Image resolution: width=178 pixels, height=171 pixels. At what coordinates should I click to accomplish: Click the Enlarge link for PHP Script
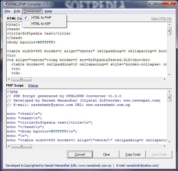[x=33, y=85]
